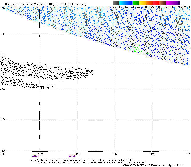Viewport: 191px width, 167px height.
Task: Select the '-58' latitude axis label
Action: (x=2, y=119)
